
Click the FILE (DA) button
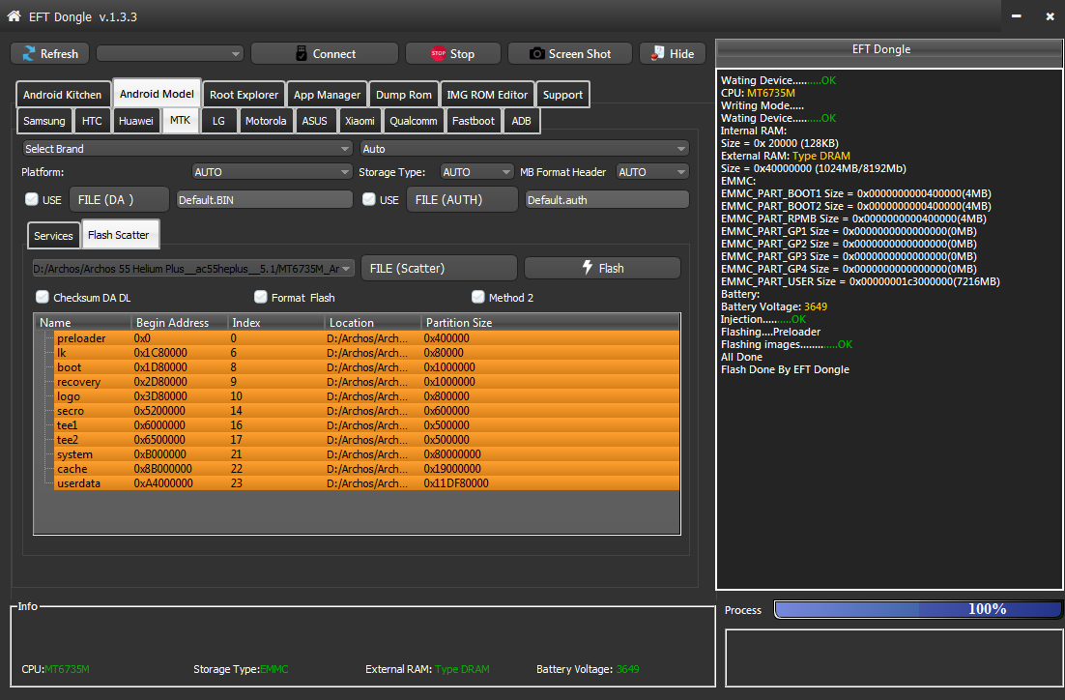click(119, 200)
